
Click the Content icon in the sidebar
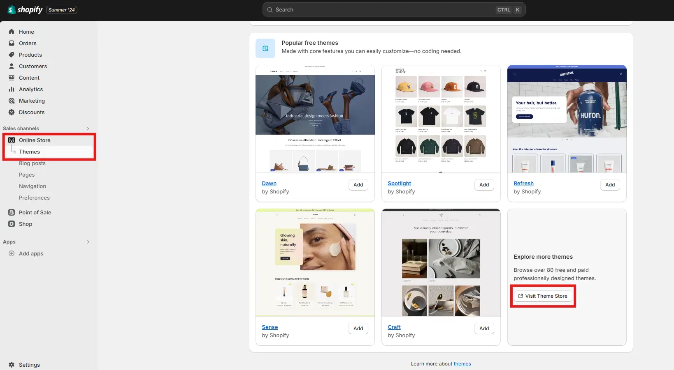coord(12,78)
